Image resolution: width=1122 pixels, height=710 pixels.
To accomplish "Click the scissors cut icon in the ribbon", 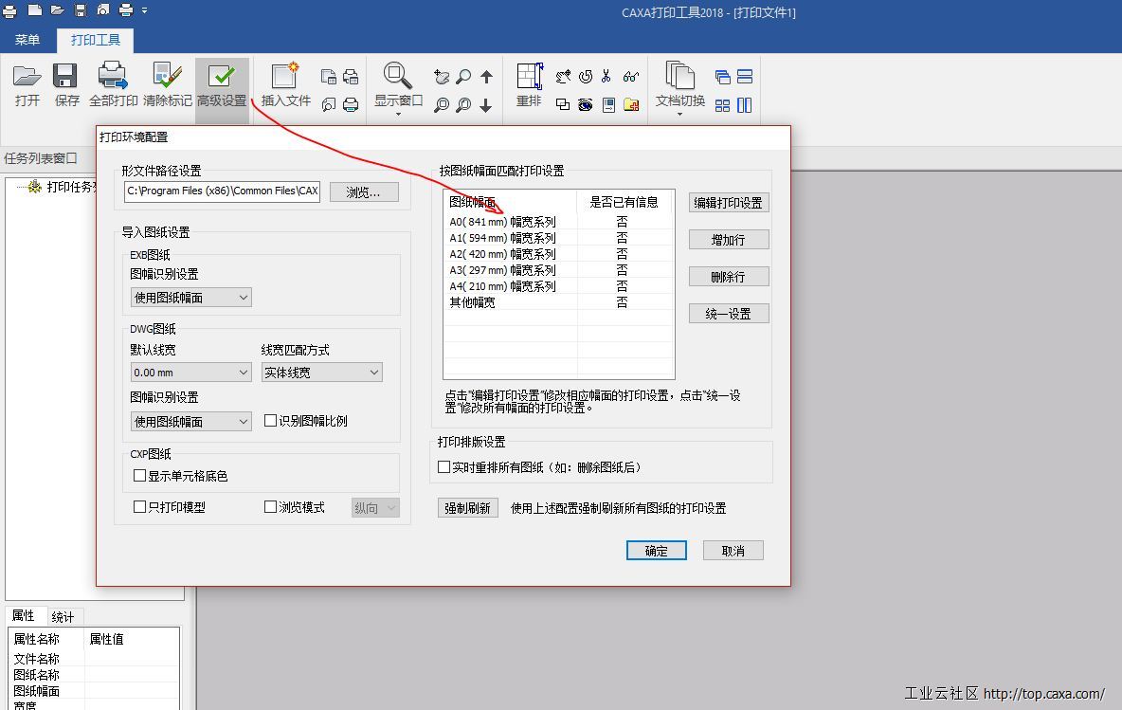I will click(606, 77).
